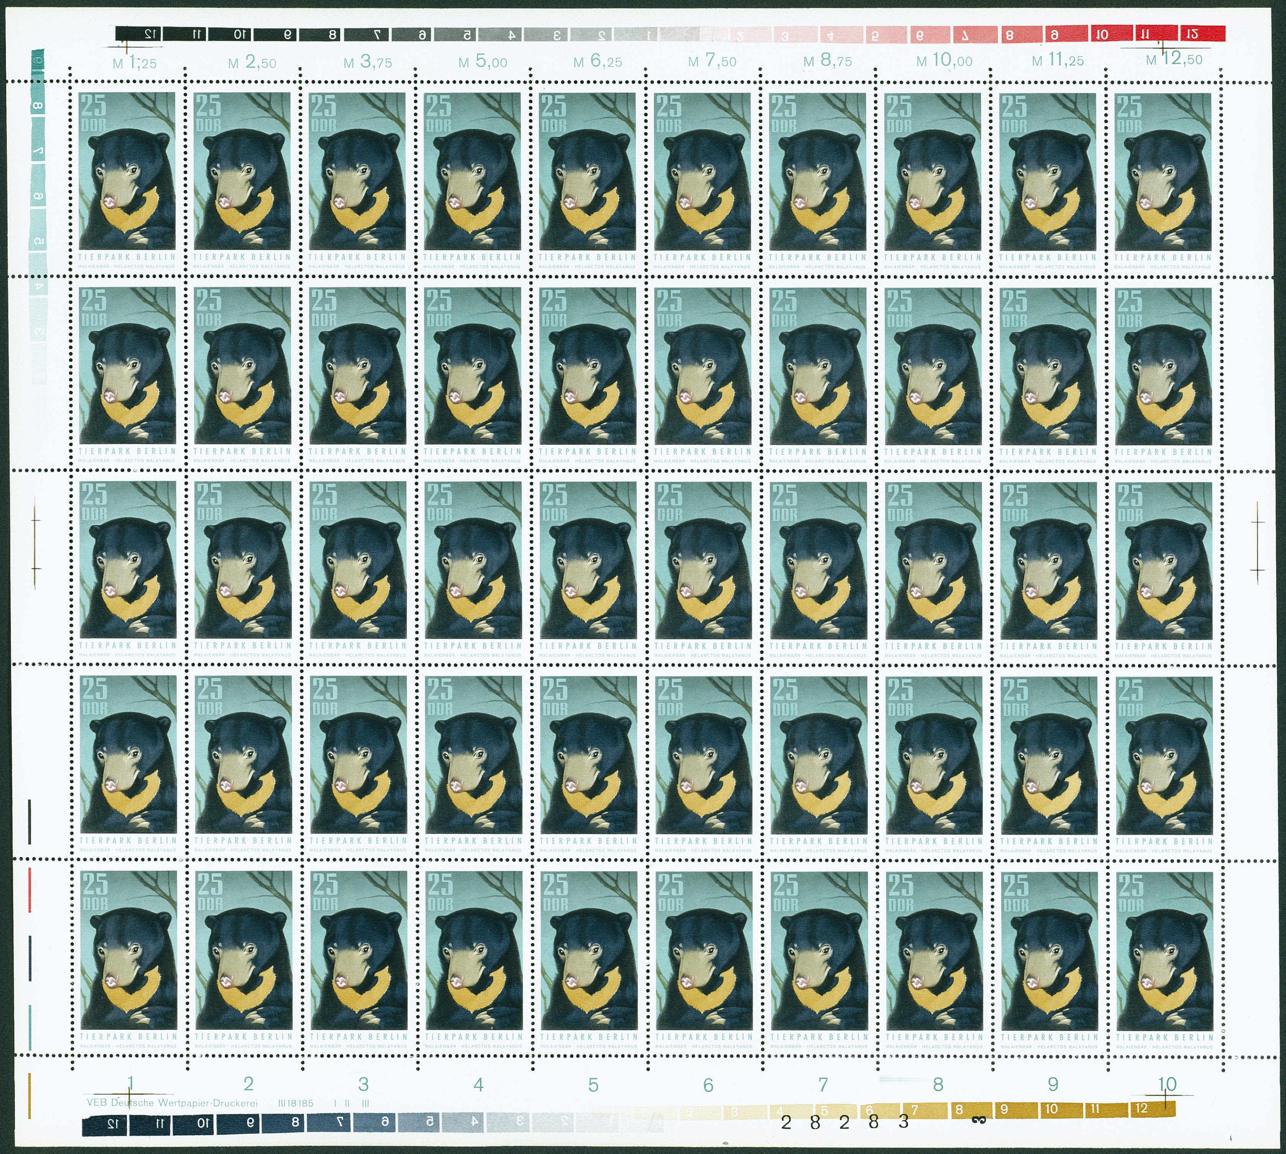Select dark blue color bar swatch numbered 8

coord(283,1125)
